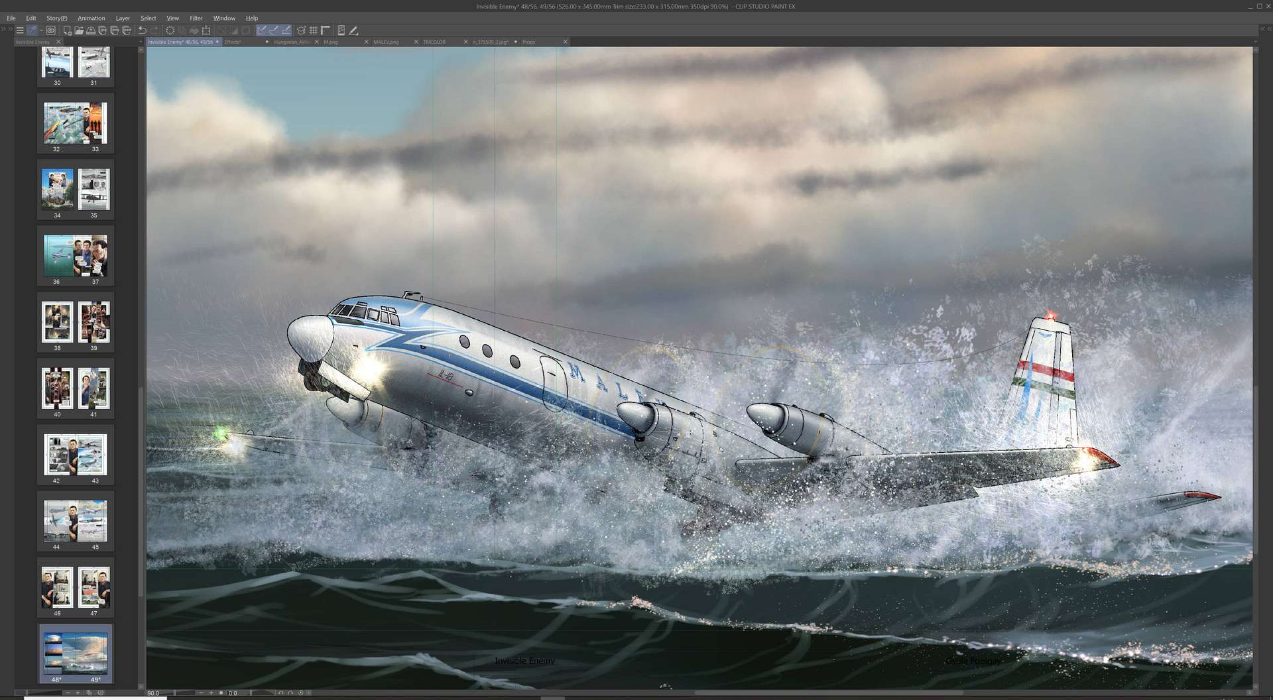Click the ruler display icon

326,30
